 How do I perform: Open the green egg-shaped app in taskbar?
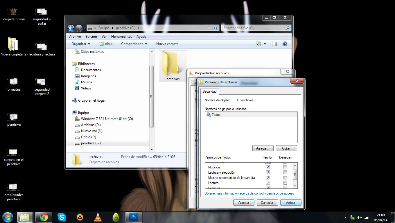point(116,217)
